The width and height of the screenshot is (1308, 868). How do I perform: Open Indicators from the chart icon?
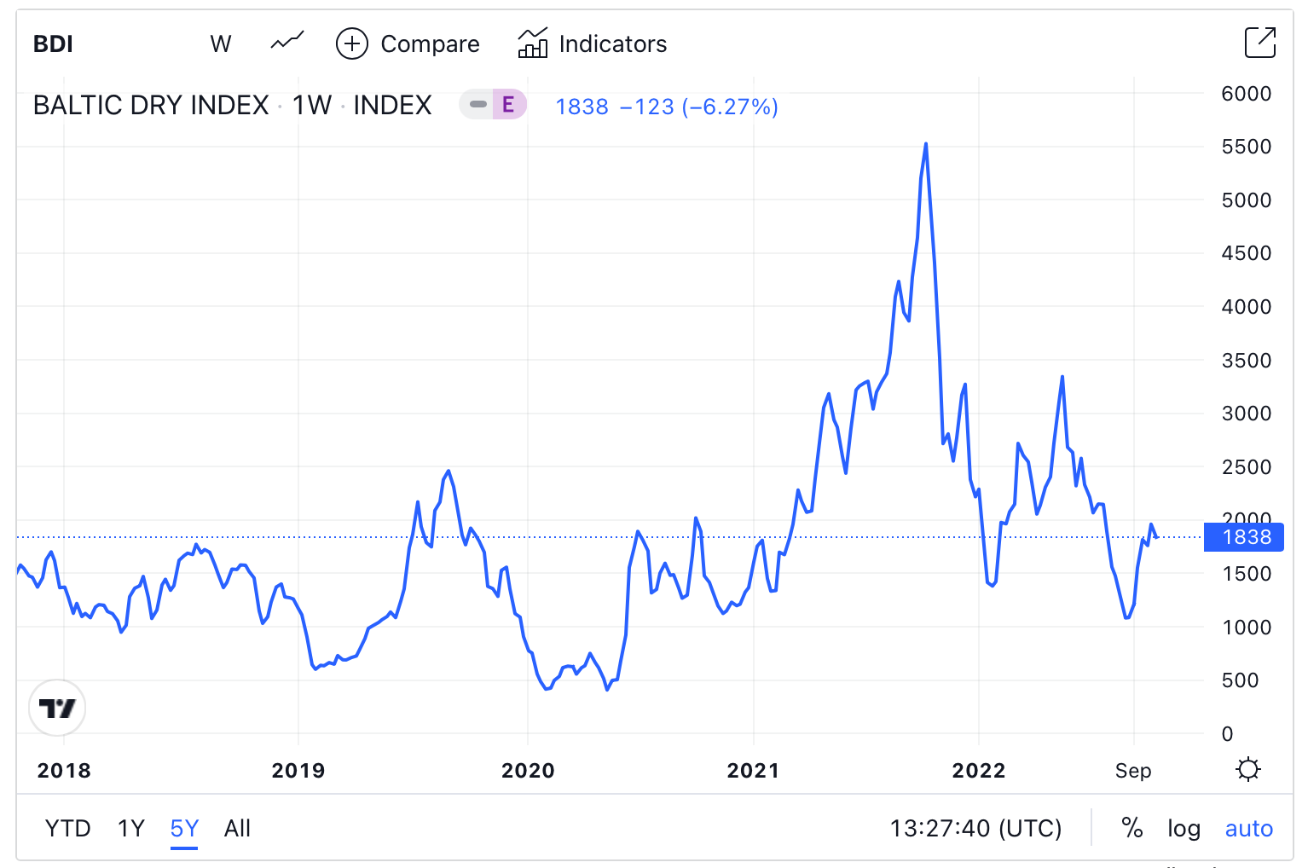pos(533,43)
